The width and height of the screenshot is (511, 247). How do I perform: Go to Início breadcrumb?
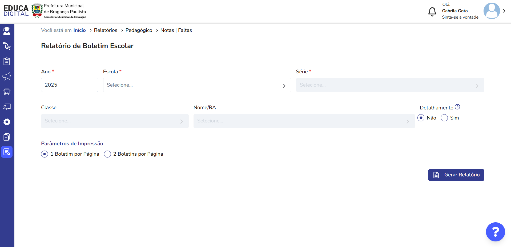pyautogui.click(x=80, y=30)
